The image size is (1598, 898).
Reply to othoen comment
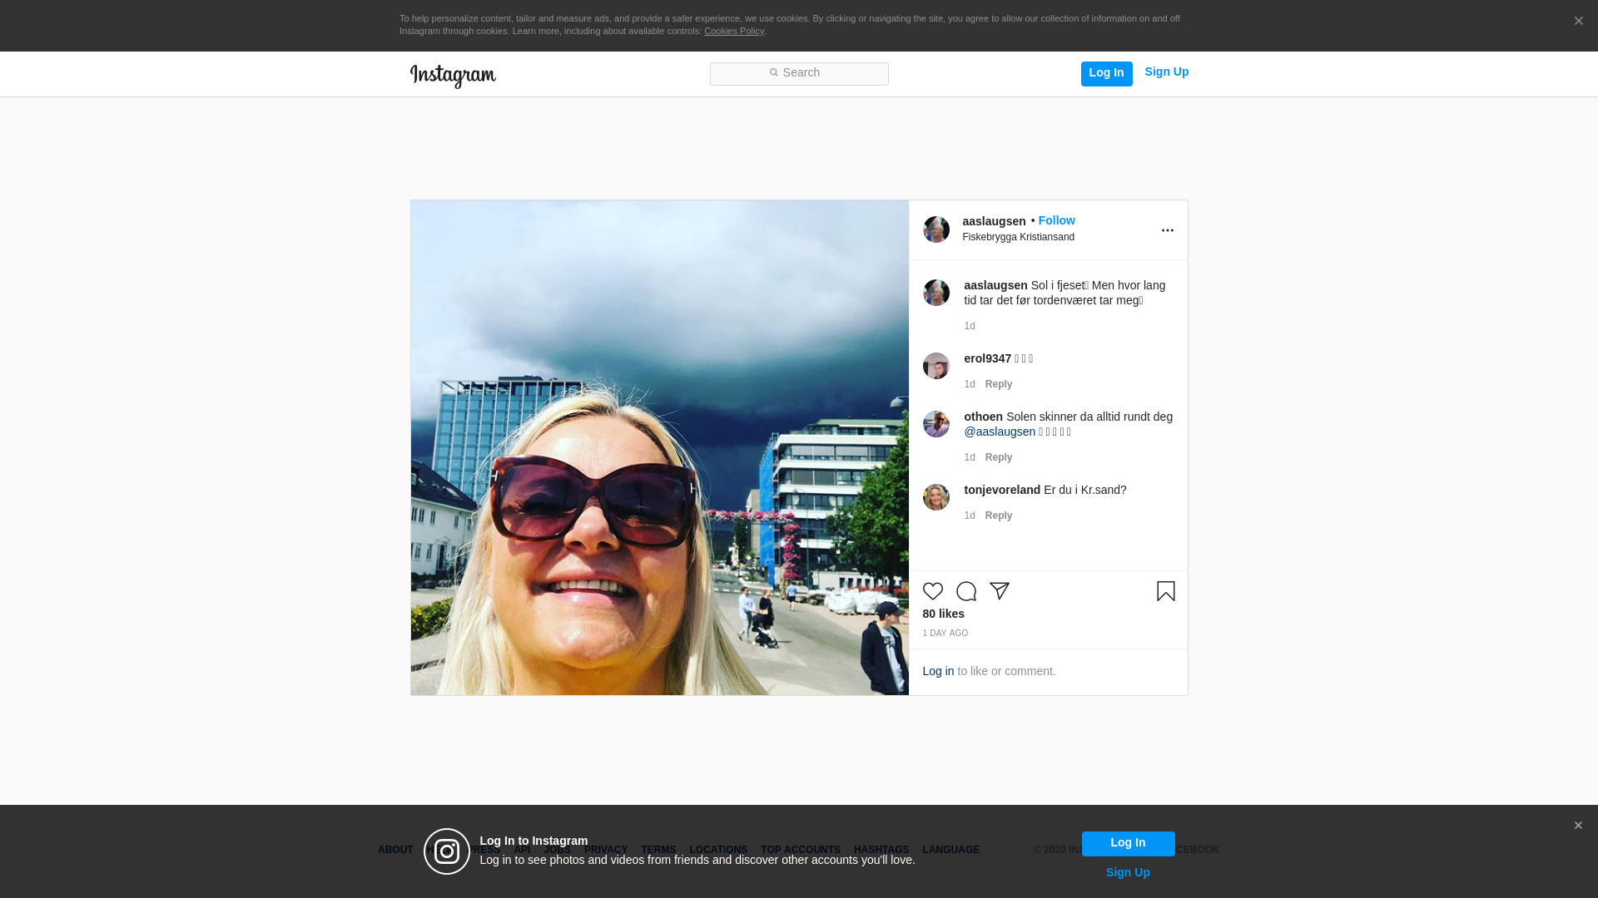(998, 457)
